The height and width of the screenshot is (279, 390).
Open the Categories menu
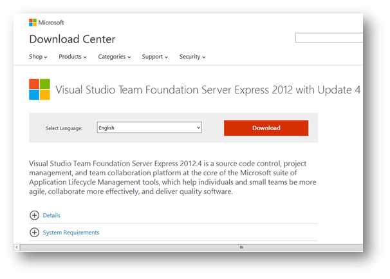115,57
